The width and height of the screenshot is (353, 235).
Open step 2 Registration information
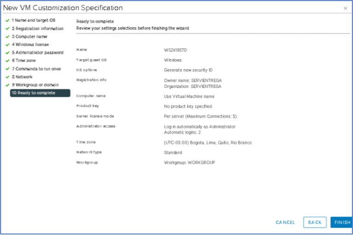[38, 28]
